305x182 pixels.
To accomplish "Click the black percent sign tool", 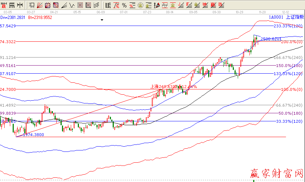I will pyautogui.click(x=124, y=5).
